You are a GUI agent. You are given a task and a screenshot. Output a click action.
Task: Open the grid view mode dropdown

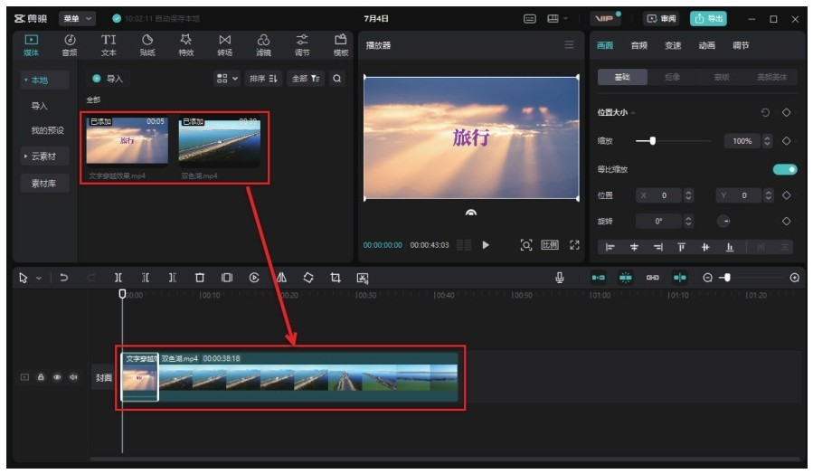pyautogui.click(x=227, y=79)
